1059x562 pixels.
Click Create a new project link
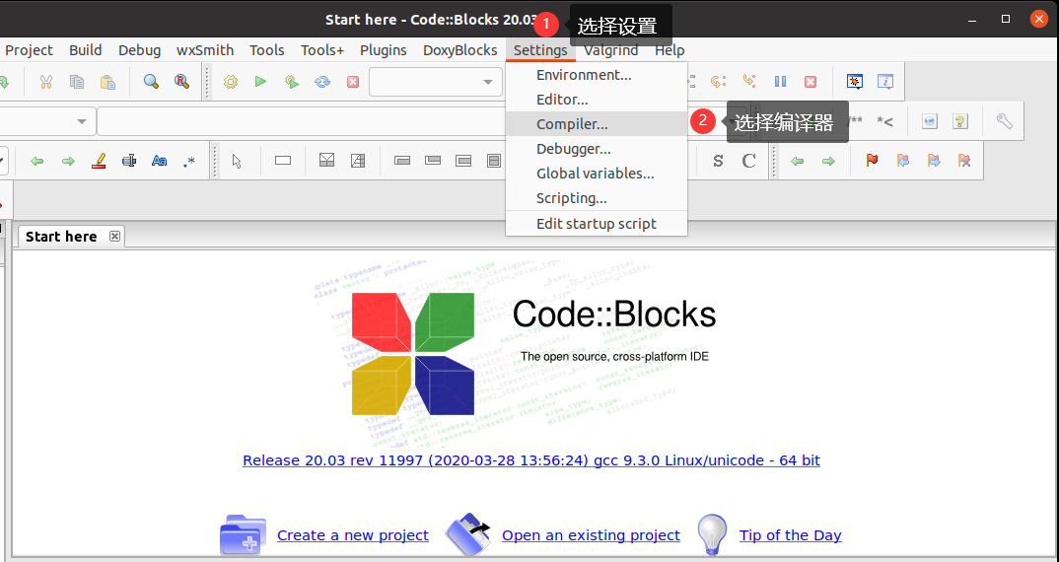click(353, 535)
